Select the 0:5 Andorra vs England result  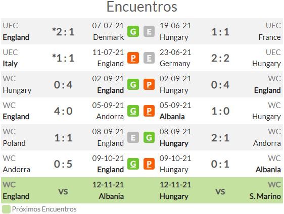pyautogui.click(x=63, y=164)
